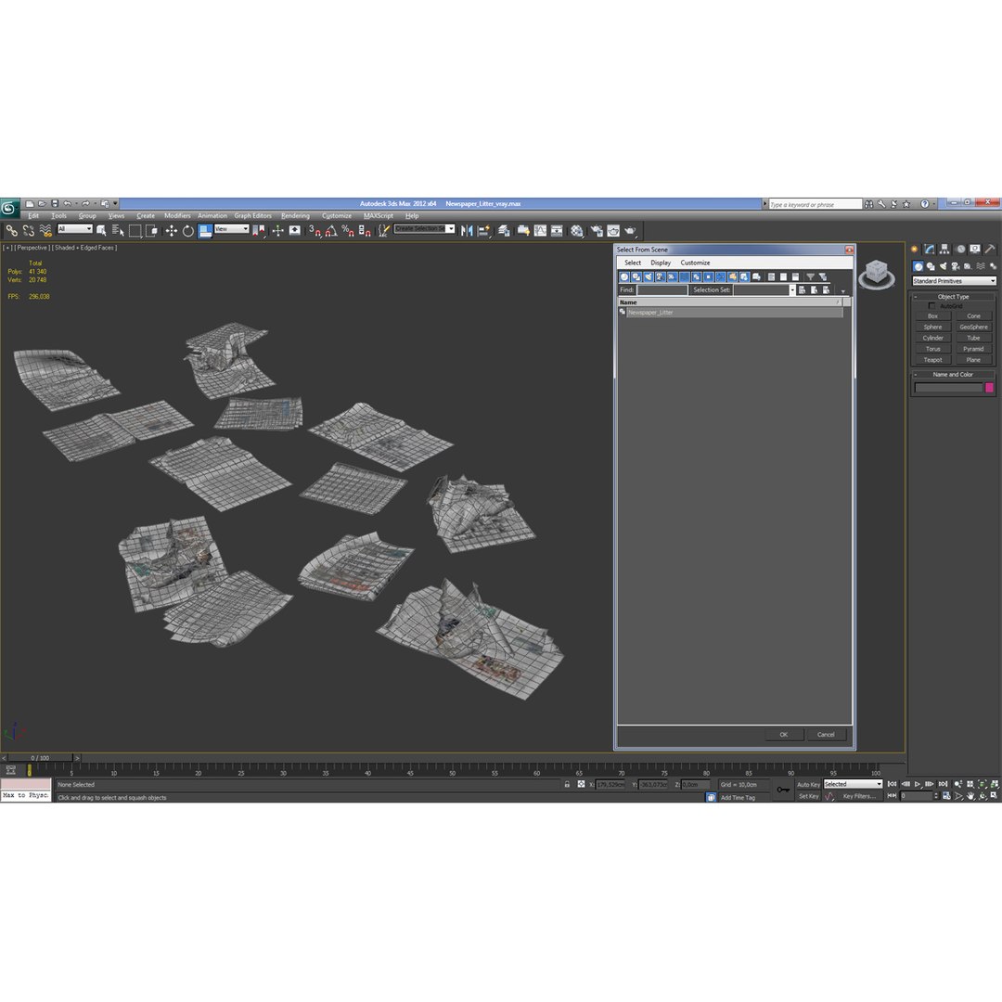This screenshot has height=1002, width=1002.
Task: Toggle Angle Snap in main toolbar
Action: [331, 231]
